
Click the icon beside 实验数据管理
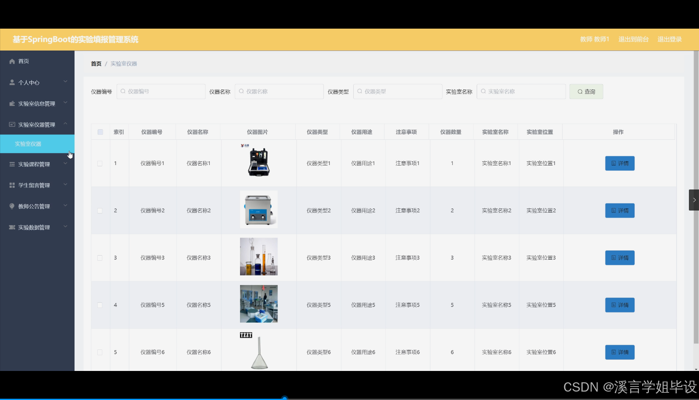pyautogui.click(x=12, y=227)
